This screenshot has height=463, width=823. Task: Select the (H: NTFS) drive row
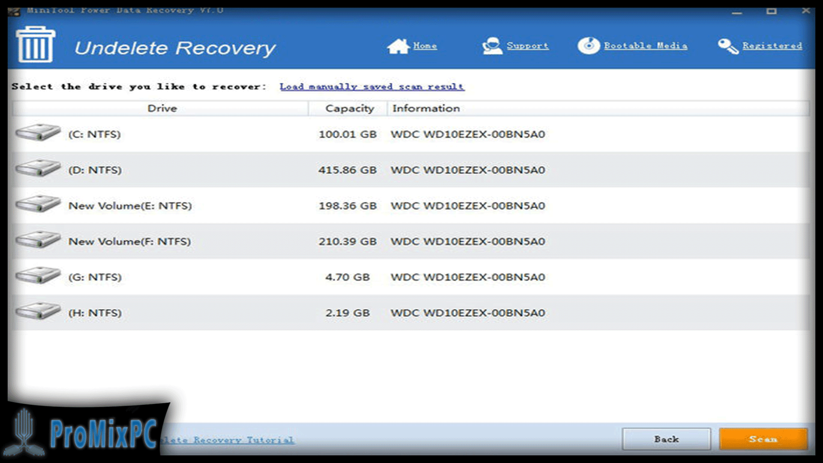411,313
